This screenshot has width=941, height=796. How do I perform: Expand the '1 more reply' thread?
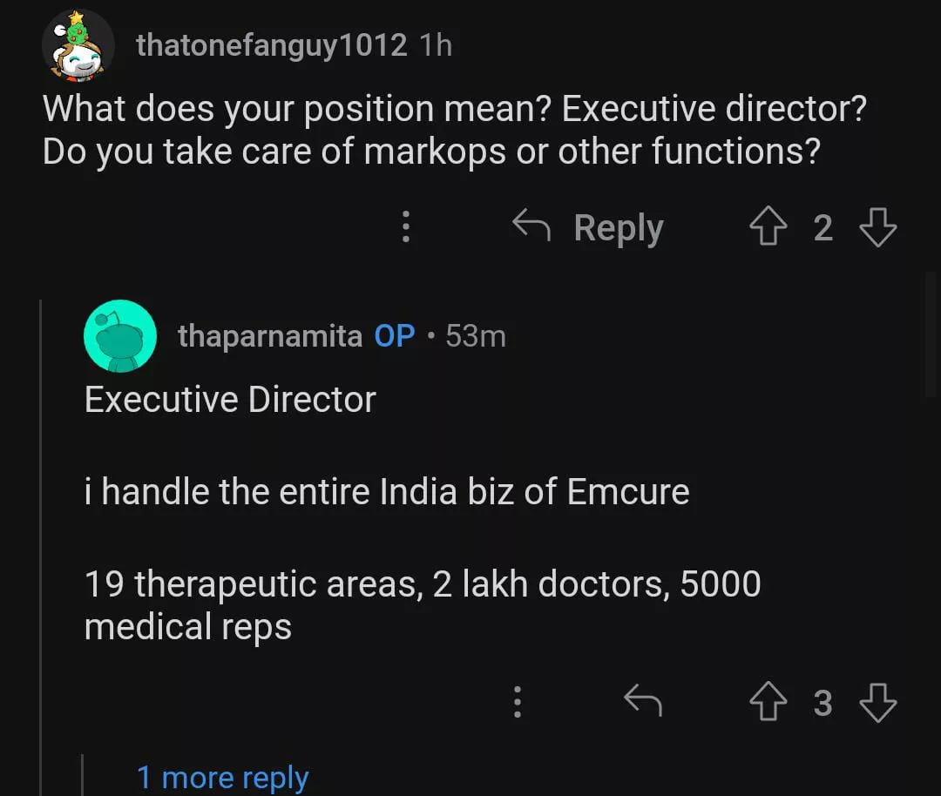(222, 777)
